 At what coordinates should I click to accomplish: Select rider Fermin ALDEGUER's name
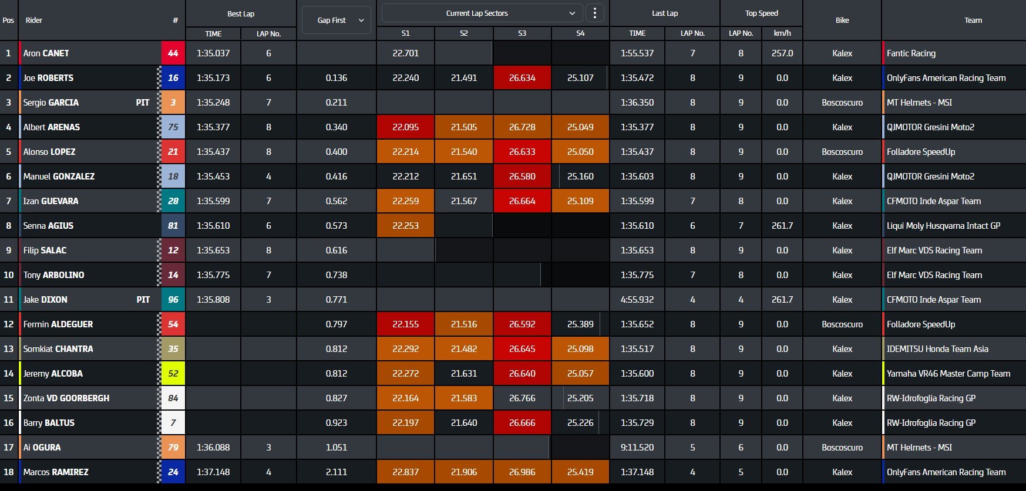tap(58, 324)
